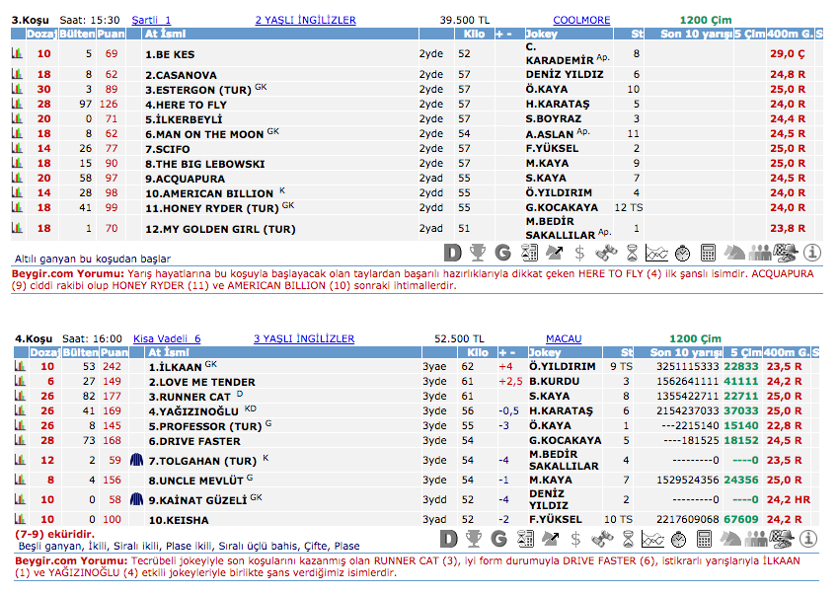Open the horse head icon in race 3

734,253
